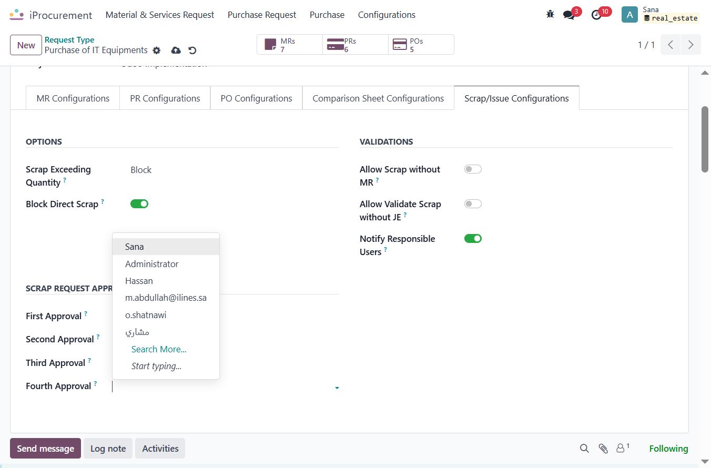Go to next record arrow button

[x=691, y=45]
